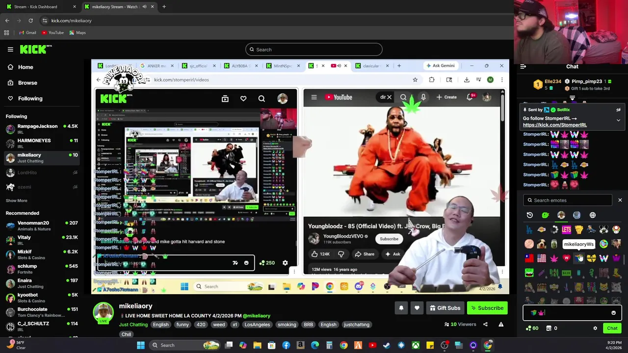The image size is (628, 353).
Task: Open the Kick sidebar hamburger menu
Action: coord(10,50)
